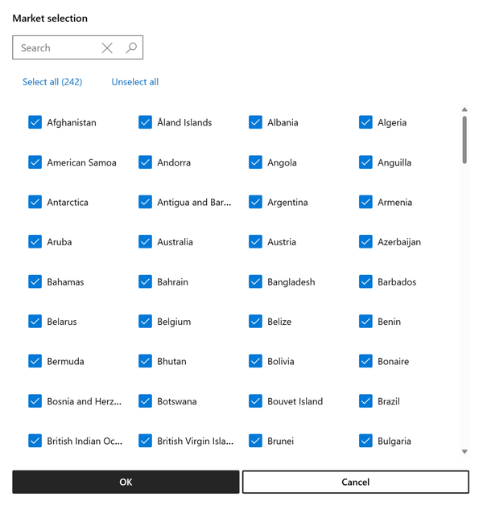
Task: Click the scrollbar down arrow
Action: [x=464, y=452]
